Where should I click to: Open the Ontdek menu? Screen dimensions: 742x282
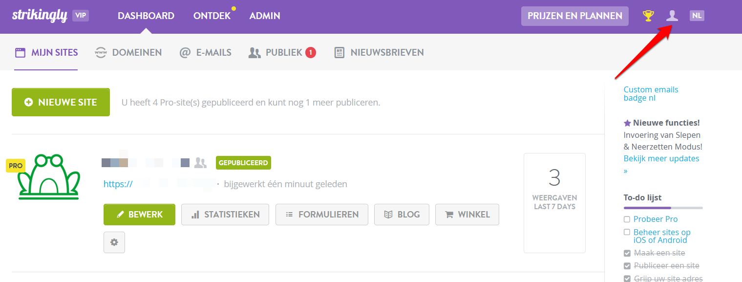click(212, 16)
